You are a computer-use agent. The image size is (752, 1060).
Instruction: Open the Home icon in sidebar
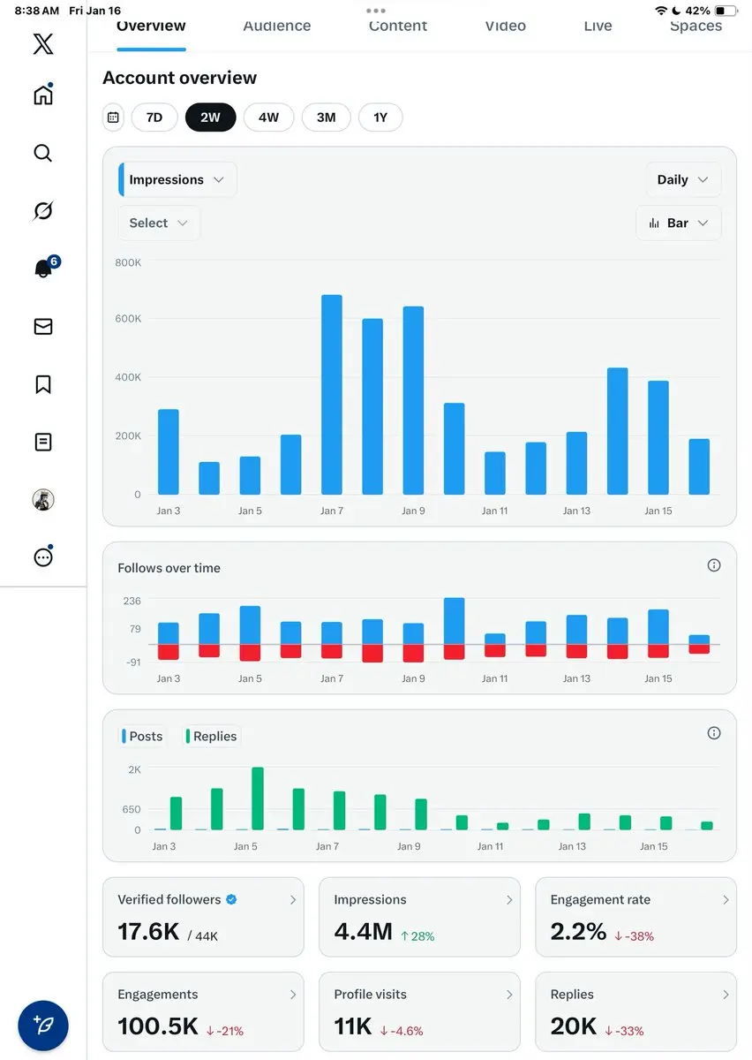click(x=42, y=95)
